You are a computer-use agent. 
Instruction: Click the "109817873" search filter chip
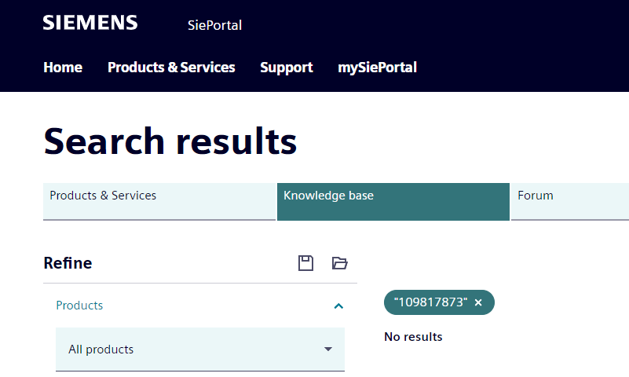click(x=430, y=302)
